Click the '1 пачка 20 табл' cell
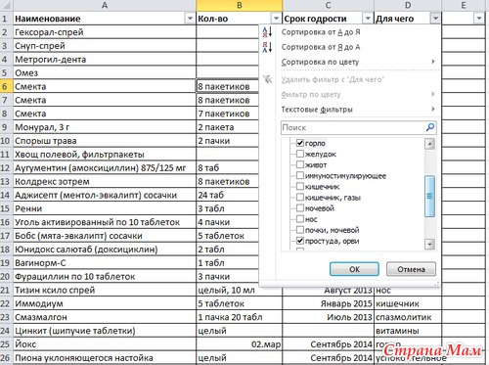This screenshot has width=489, height=365. pos(240,317)
